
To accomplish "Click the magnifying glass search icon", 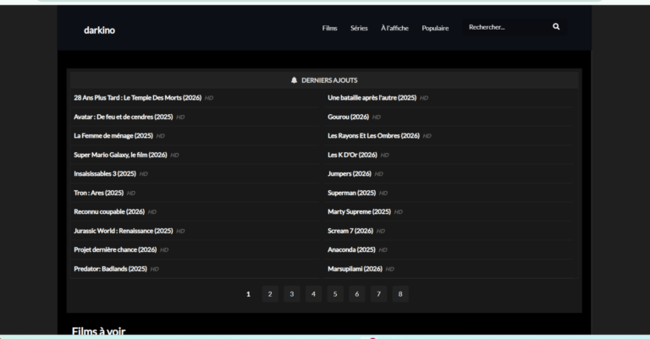I will point(556,27).
